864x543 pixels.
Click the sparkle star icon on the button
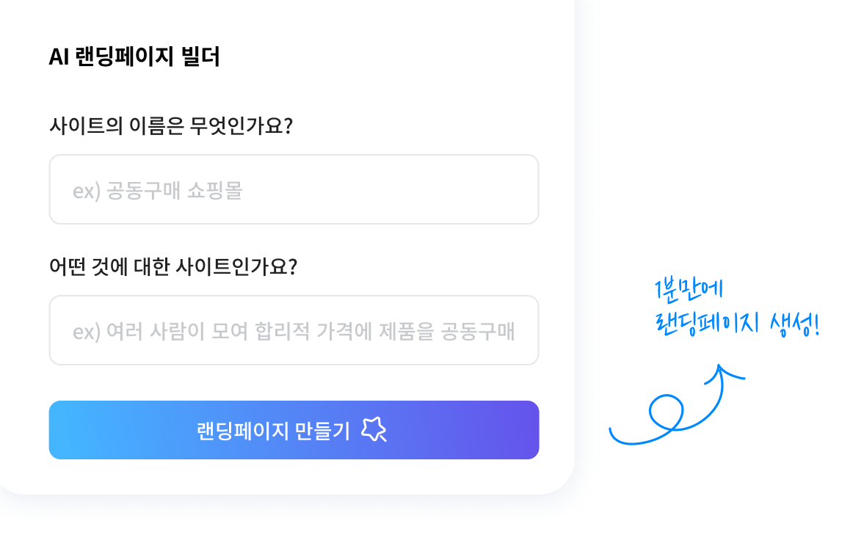pos(374,429)
